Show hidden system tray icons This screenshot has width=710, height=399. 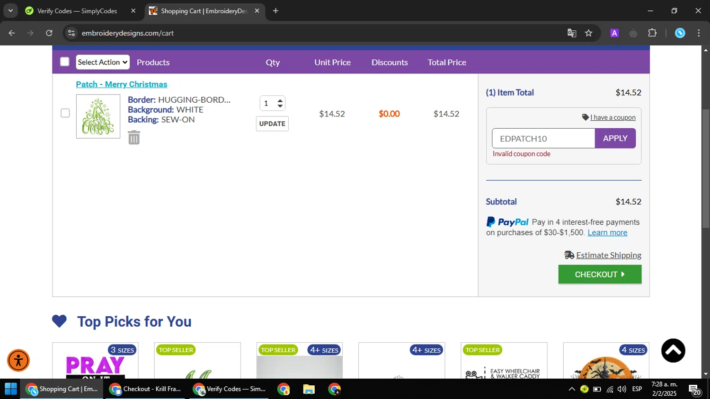click(572, 389)
